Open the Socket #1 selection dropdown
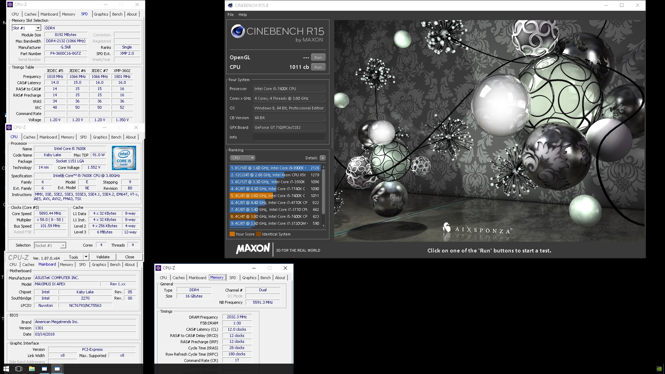665x374 pixels. (63, 246)
